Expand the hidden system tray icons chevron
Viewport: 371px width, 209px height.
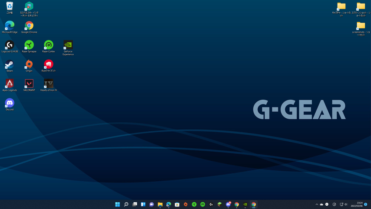click(x=317, y=204)
